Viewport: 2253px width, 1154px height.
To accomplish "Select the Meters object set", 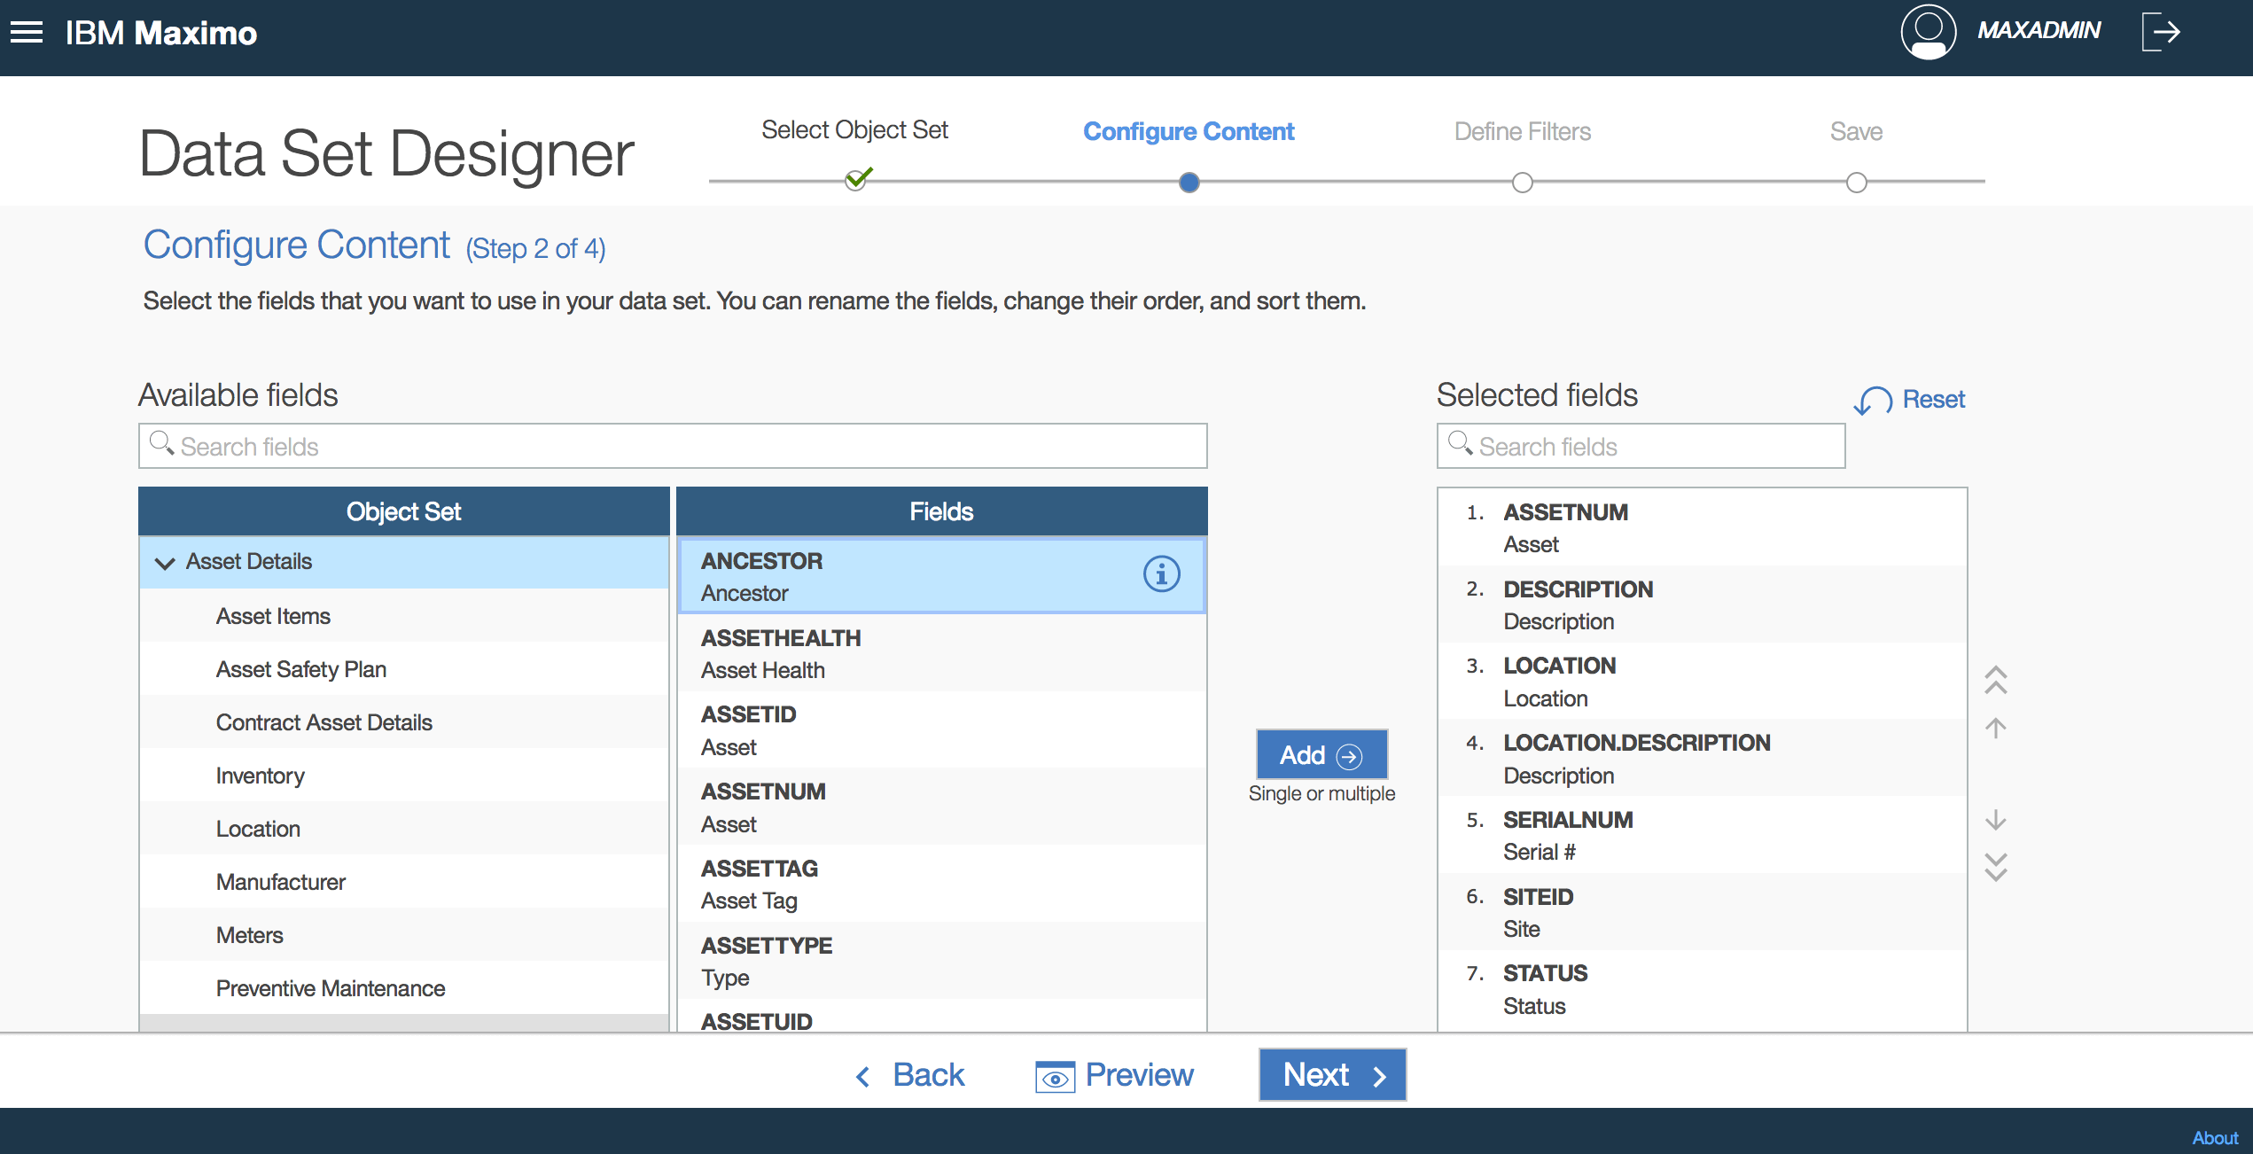I will click(404, 935).
